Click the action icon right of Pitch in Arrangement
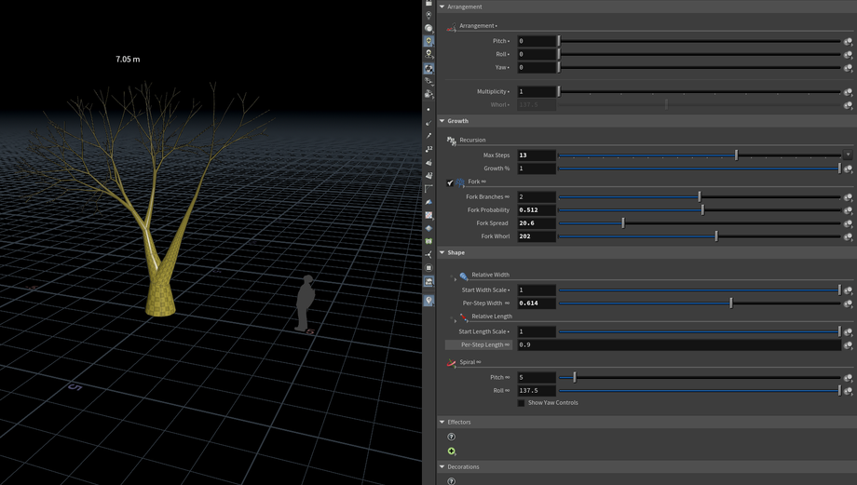 click(x=848, y=42)
